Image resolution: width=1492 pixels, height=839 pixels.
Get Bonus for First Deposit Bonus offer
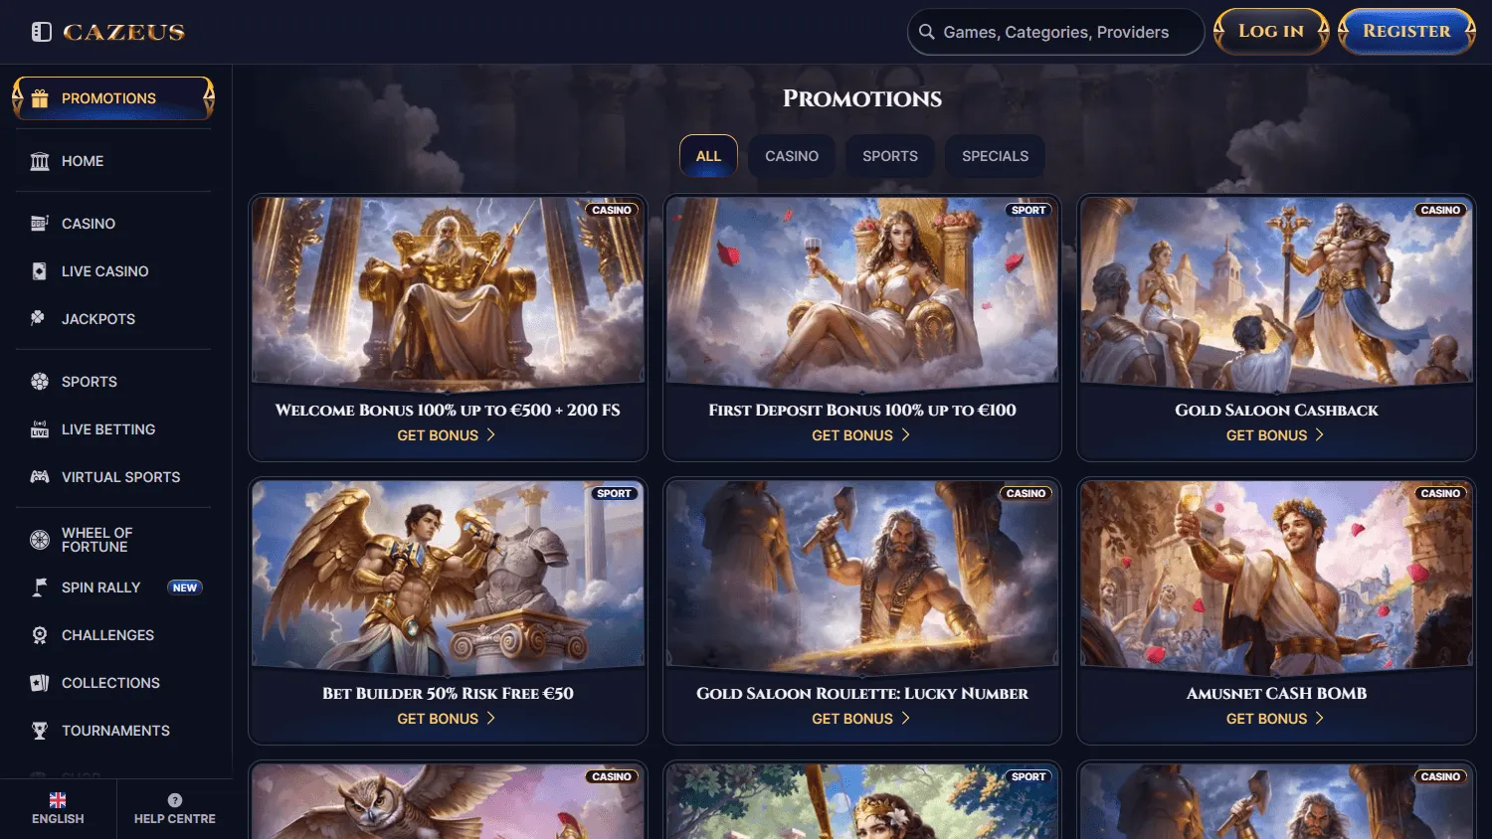click(861, 435)
